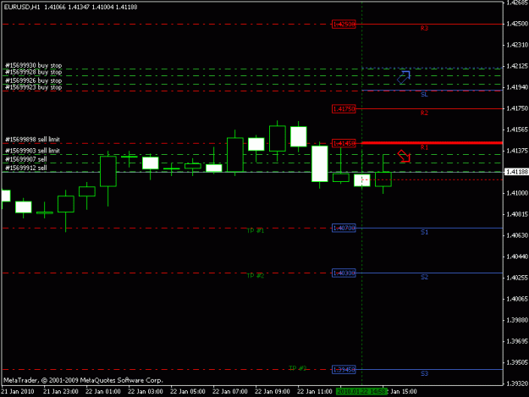This screenshot has height=397, width=529.
Task: Click the 22 Jan 09:00 time label
Action: click(x=273, y=392)
